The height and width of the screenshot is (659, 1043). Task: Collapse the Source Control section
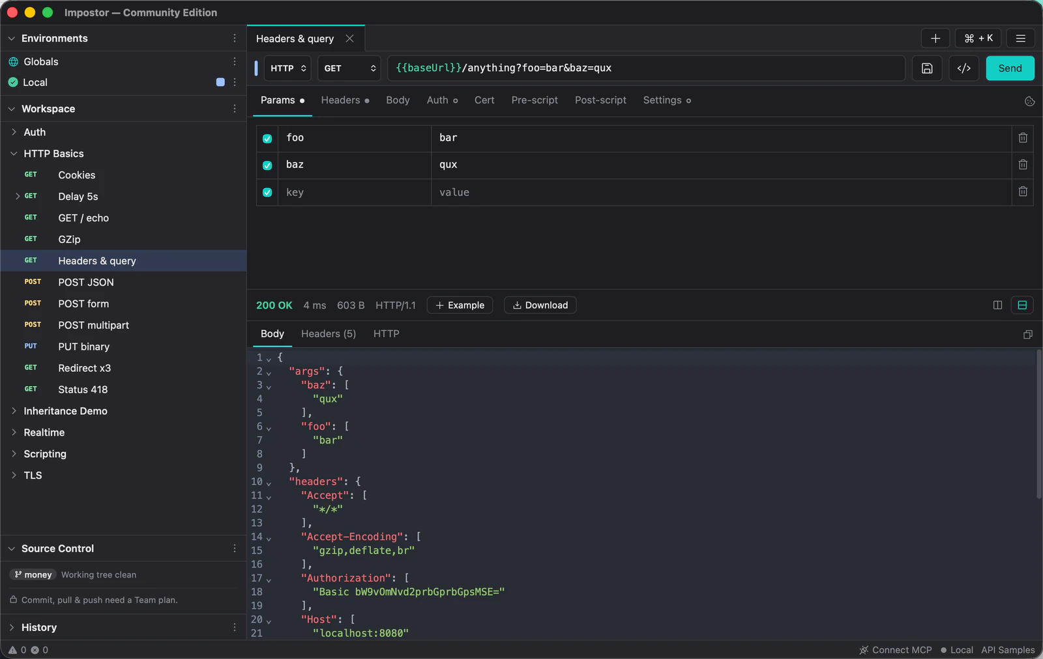pos(12,548)
